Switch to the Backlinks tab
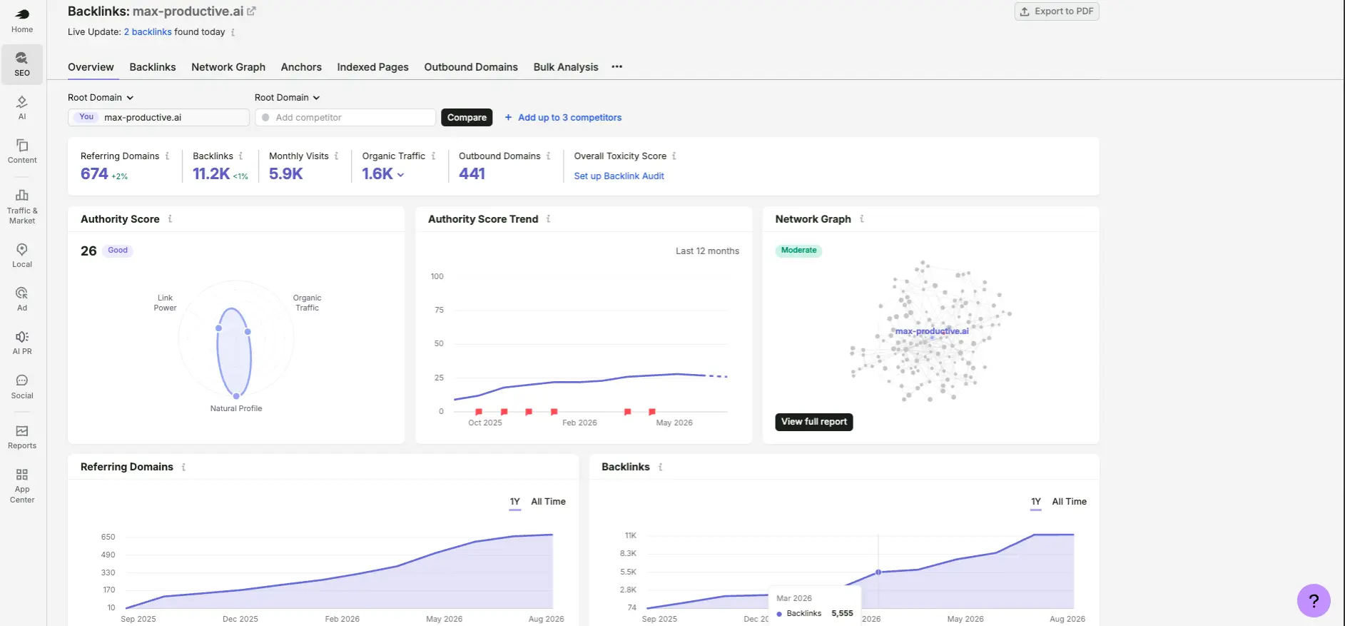This screenshot has width=1345, height=626. [153, 67]
